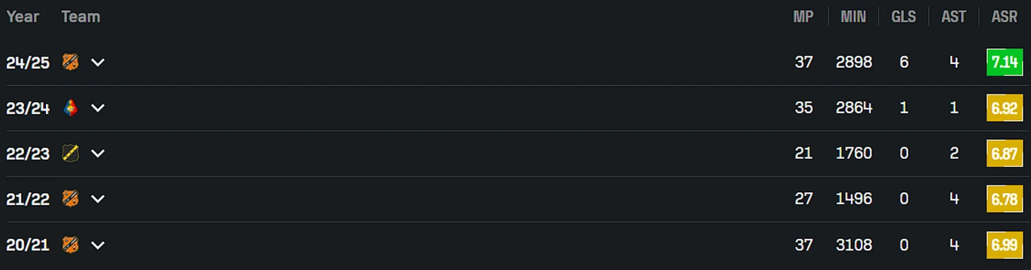Select the green 7.14 rating badge

pyautogui.click(x=1004, y=62)
